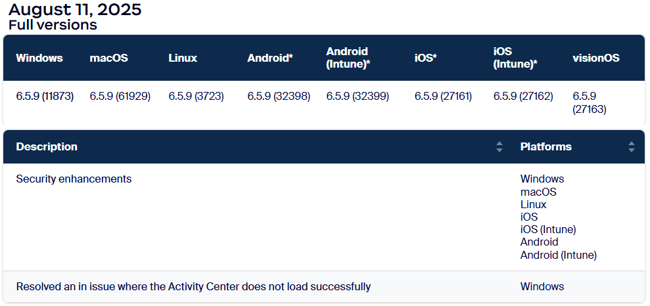Sort the table by the Description header label
The height and width of the screenshot is (306, 650).
tap(47, 147)
